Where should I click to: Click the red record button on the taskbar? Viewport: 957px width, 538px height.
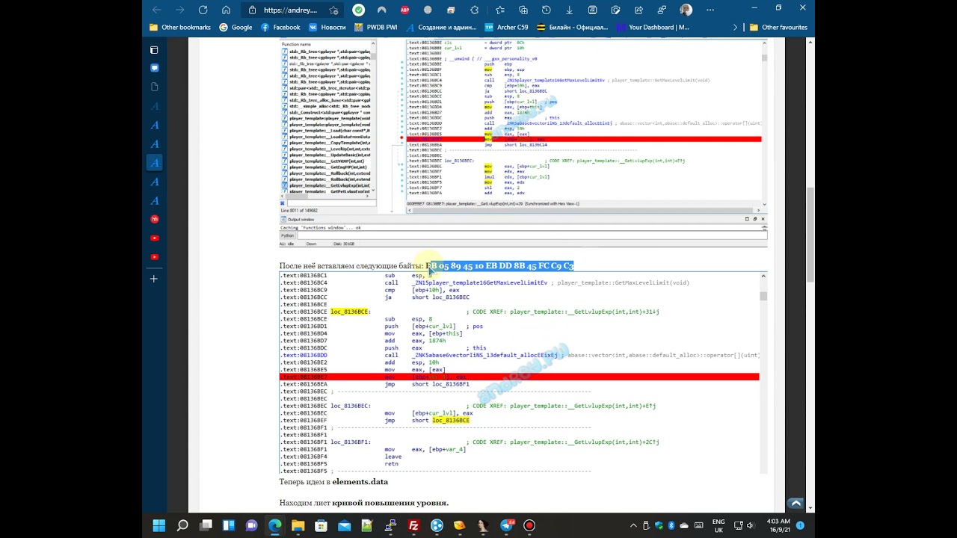529,525
